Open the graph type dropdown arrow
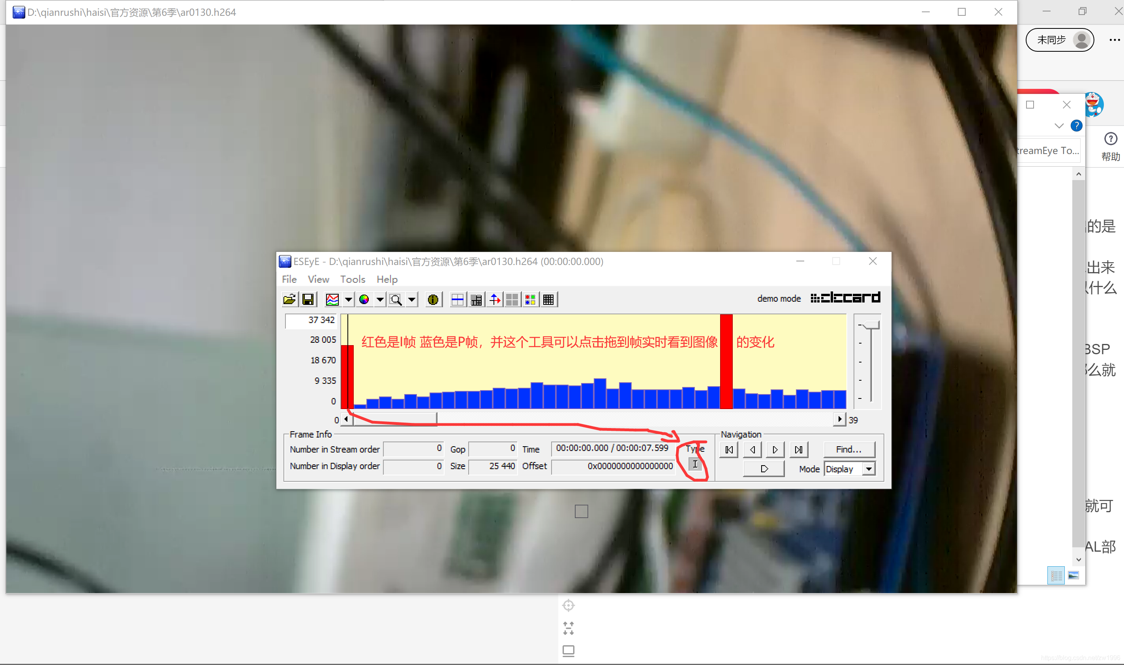Image resolution: width=1124 pixels, height=665 pixels. coord(349,299)
